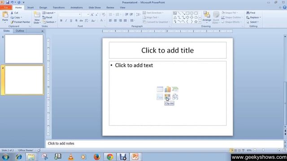Switch to the Insert tab
Screen dimensions: 287x161
coord(30,8)
